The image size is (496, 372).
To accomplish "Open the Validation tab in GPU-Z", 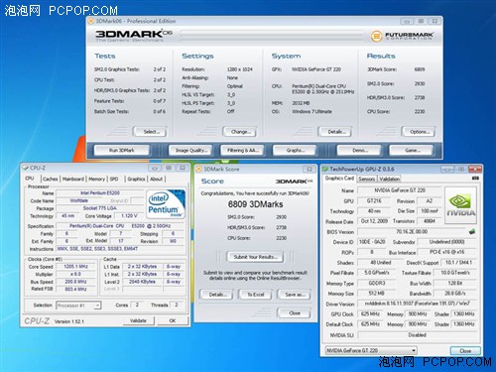I will point(389,179).
